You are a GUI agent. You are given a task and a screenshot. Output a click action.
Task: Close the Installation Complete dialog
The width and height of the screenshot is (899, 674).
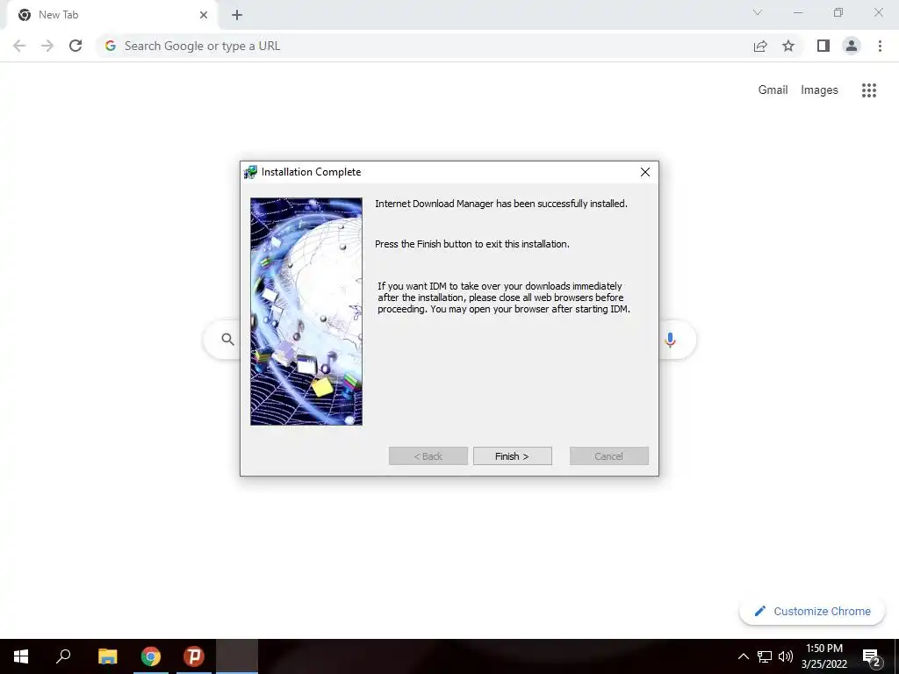pos(645,172)
